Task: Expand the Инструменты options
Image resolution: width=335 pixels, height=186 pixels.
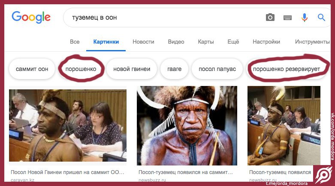Action: click(x=312, y=42)
